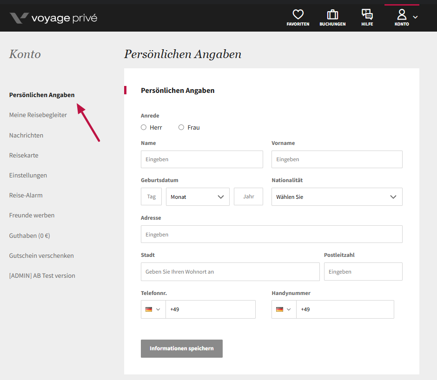Select the Frau radio button
Image resolution: width=437 pixels, height=380 pixels.
(181, 127)
